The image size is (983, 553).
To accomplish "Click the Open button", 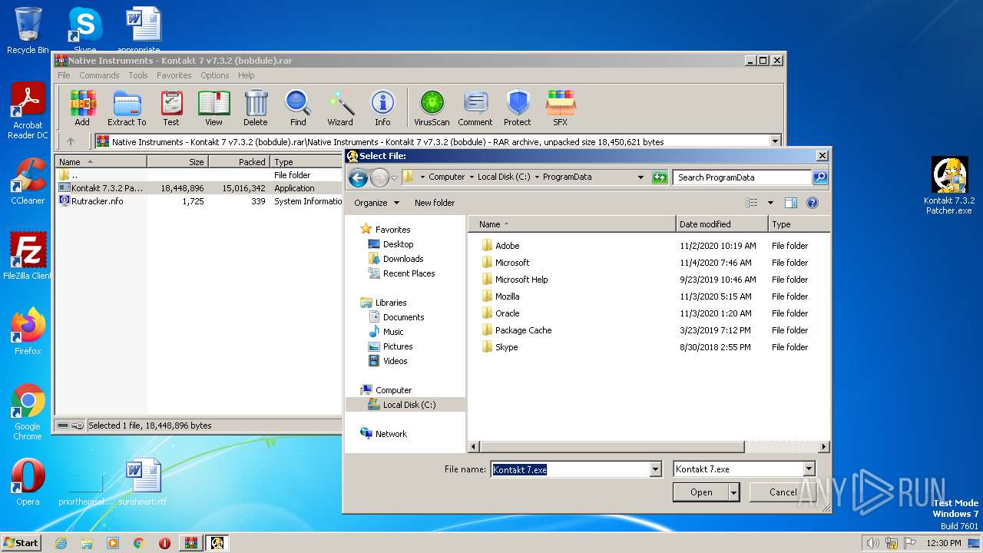I will tap(701, 492).
